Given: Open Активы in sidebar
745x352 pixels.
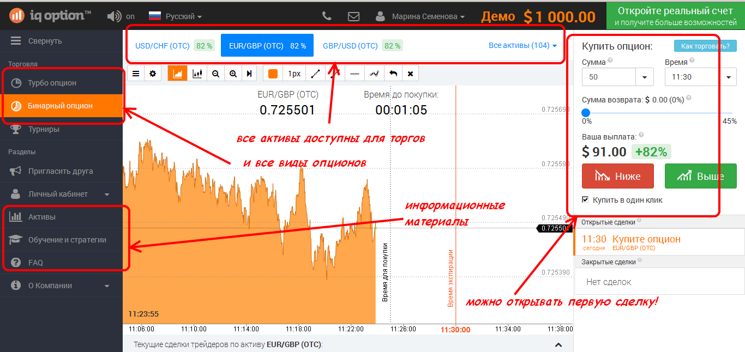Looking at the screenshot, I should pos(61,217).
